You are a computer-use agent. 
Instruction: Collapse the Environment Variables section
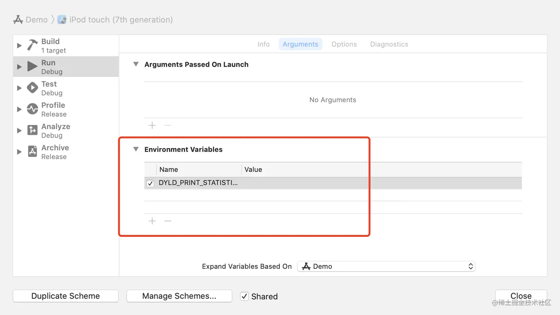[136, 149]
